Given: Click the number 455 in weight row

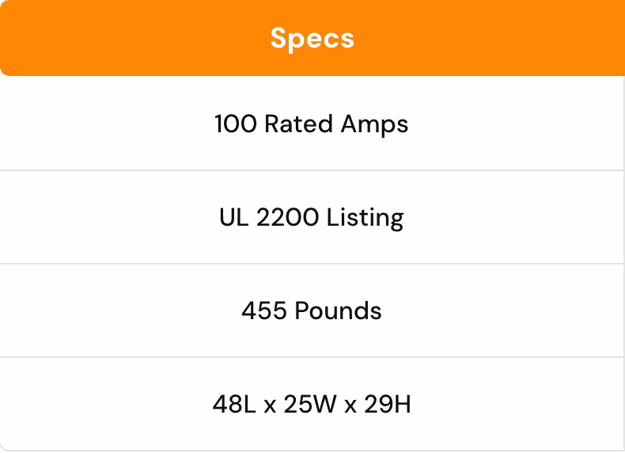Looking at the screenshot, I should point(264,310).
